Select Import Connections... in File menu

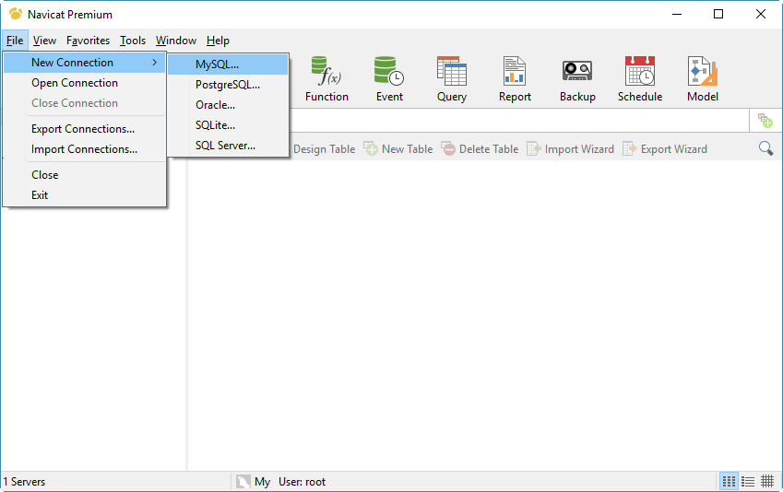point(85,149)
